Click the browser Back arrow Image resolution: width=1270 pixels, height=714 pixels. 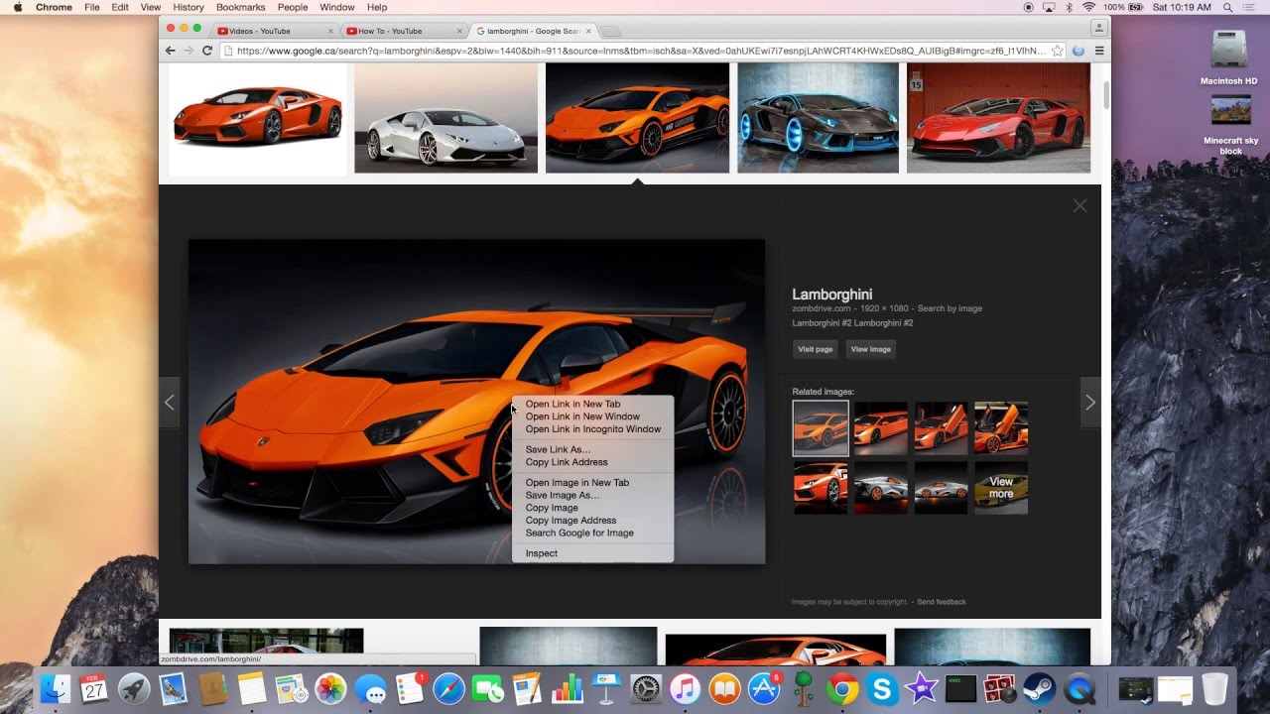click(170, 51)
